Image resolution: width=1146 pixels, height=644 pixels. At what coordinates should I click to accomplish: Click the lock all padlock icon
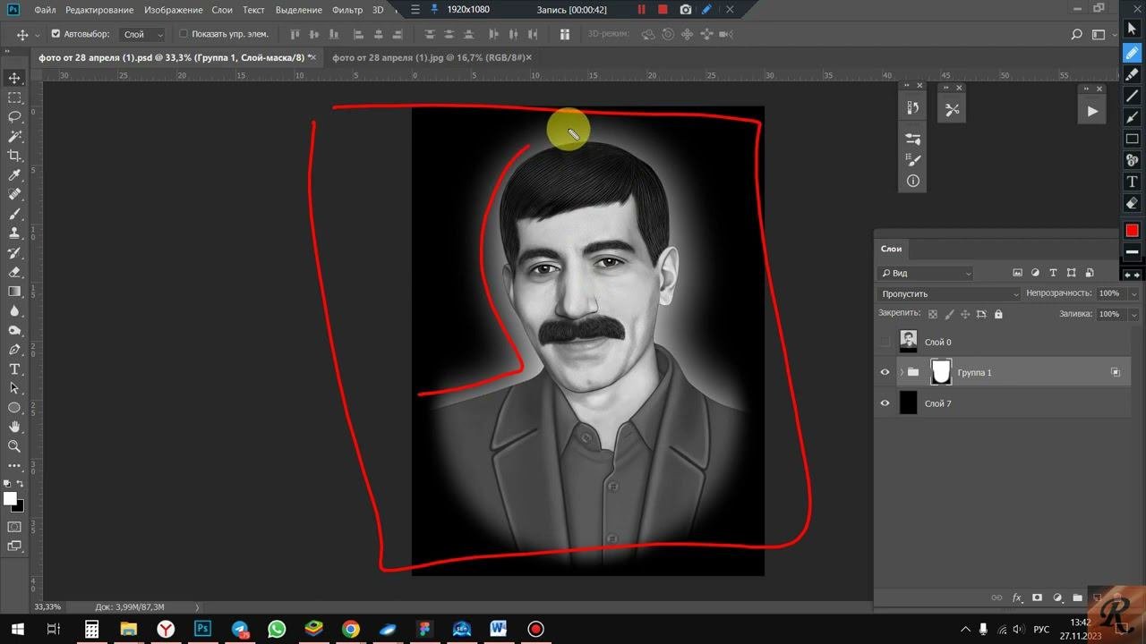tap(998, 314)
